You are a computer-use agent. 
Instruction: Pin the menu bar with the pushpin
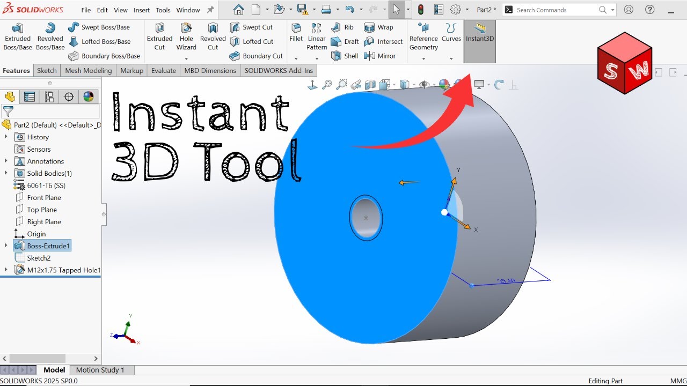[x=210, y=10]
